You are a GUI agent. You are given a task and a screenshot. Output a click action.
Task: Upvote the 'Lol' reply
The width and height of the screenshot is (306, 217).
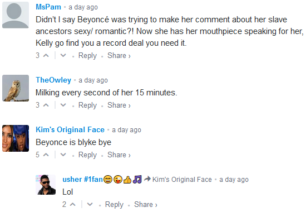[x=72, y=205]
